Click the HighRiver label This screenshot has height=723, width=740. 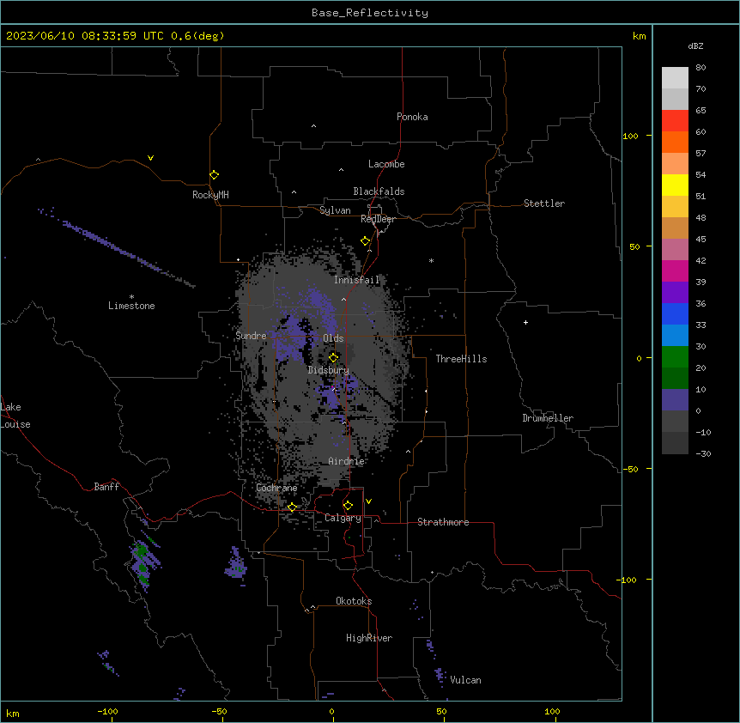pyautogui.click(x=369, y=638)
